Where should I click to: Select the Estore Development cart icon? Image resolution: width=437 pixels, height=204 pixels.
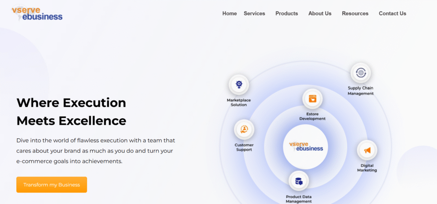click(312, 99)
